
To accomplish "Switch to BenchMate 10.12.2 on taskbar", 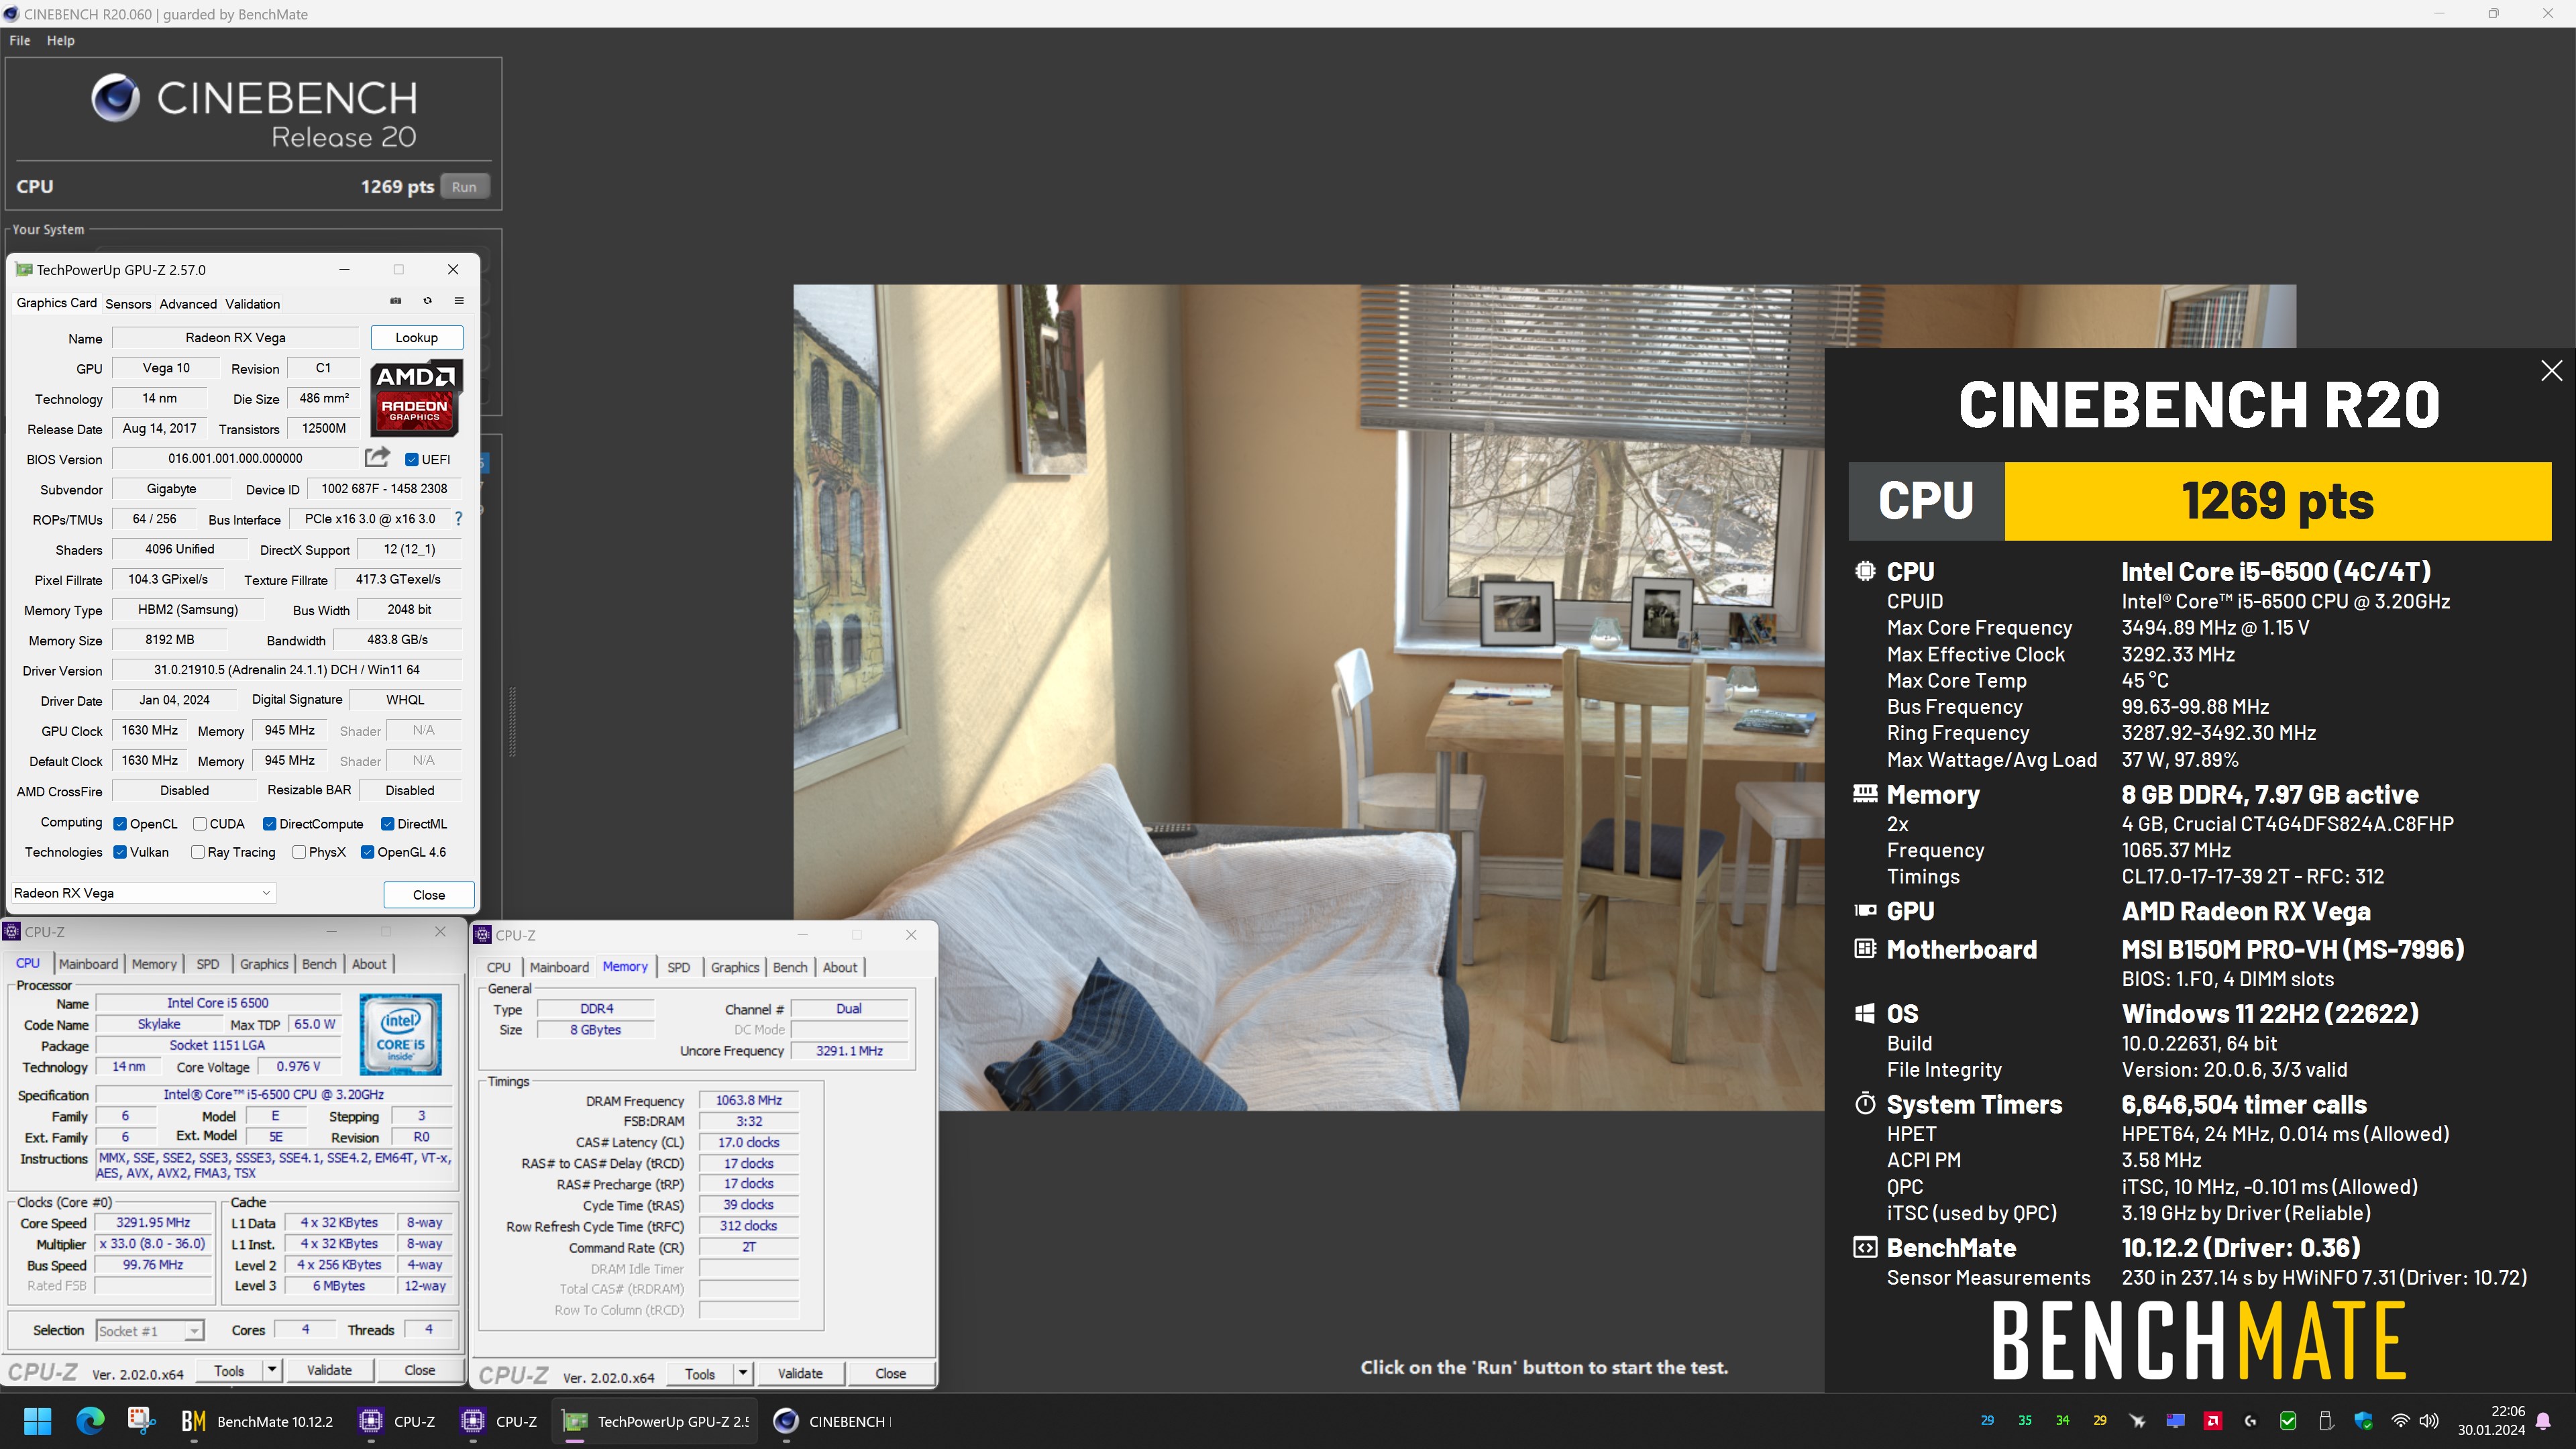I will point(257,1421).
